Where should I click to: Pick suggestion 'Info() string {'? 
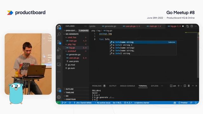pyautogui.click(x=143, y=45)
